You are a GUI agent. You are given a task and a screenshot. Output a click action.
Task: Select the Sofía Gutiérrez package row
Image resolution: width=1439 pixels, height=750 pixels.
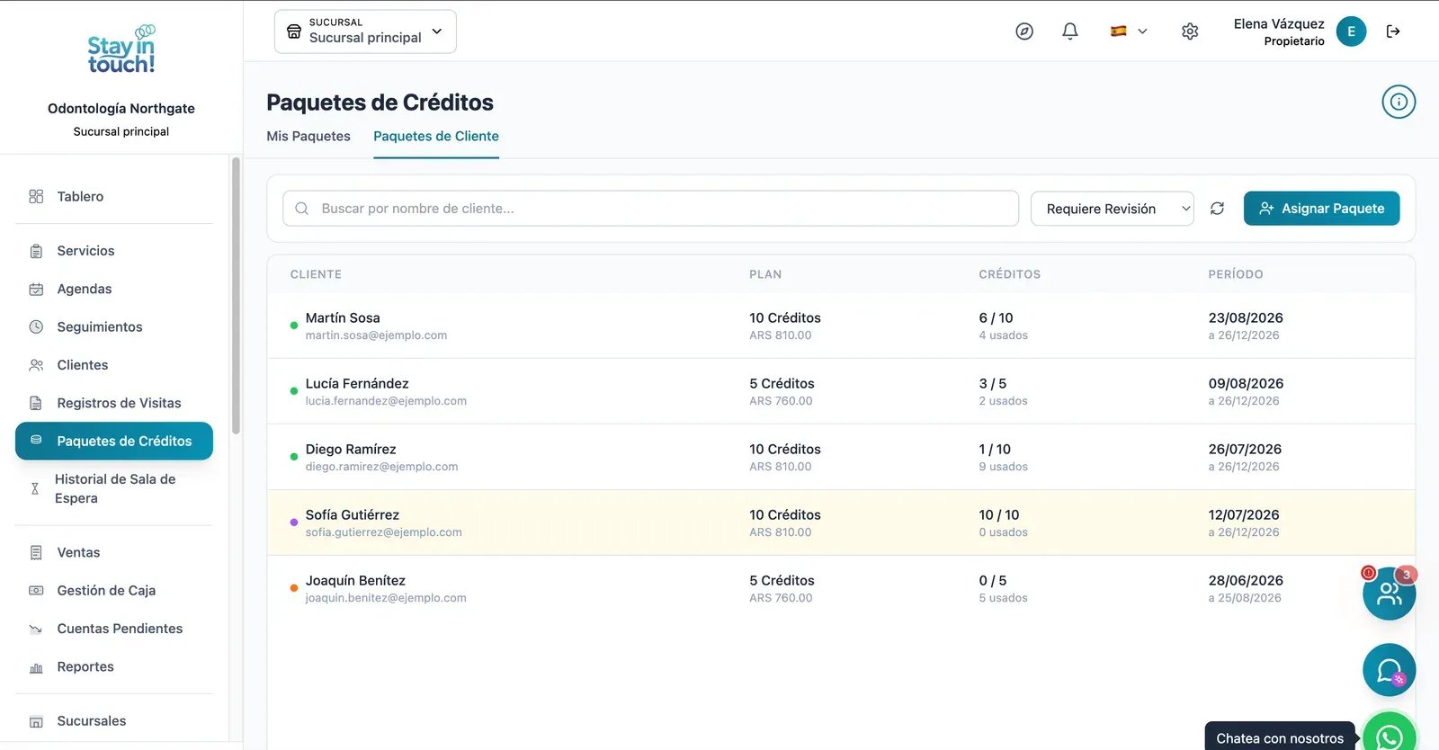[x=841, y=522]
